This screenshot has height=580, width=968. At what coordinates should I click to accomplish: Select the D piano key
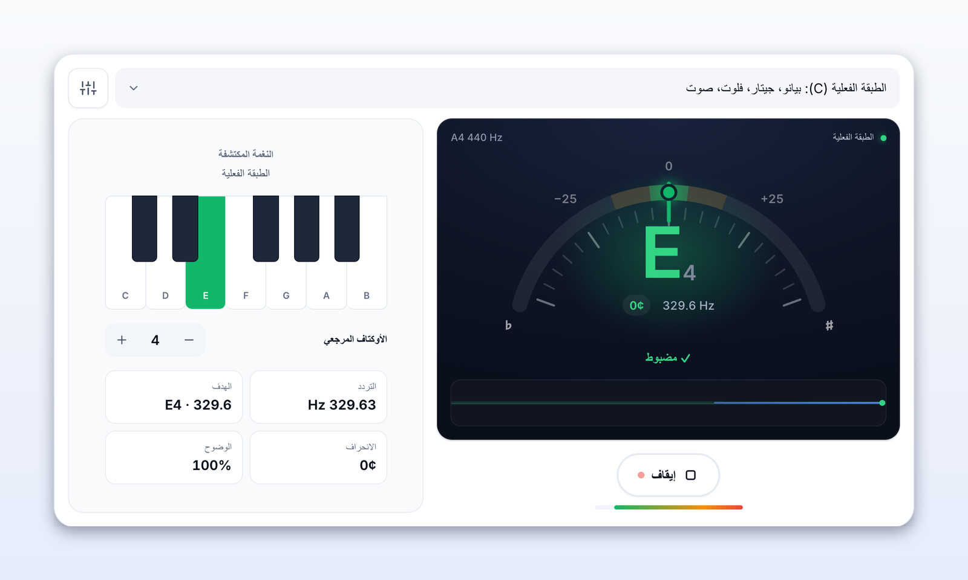165,285
